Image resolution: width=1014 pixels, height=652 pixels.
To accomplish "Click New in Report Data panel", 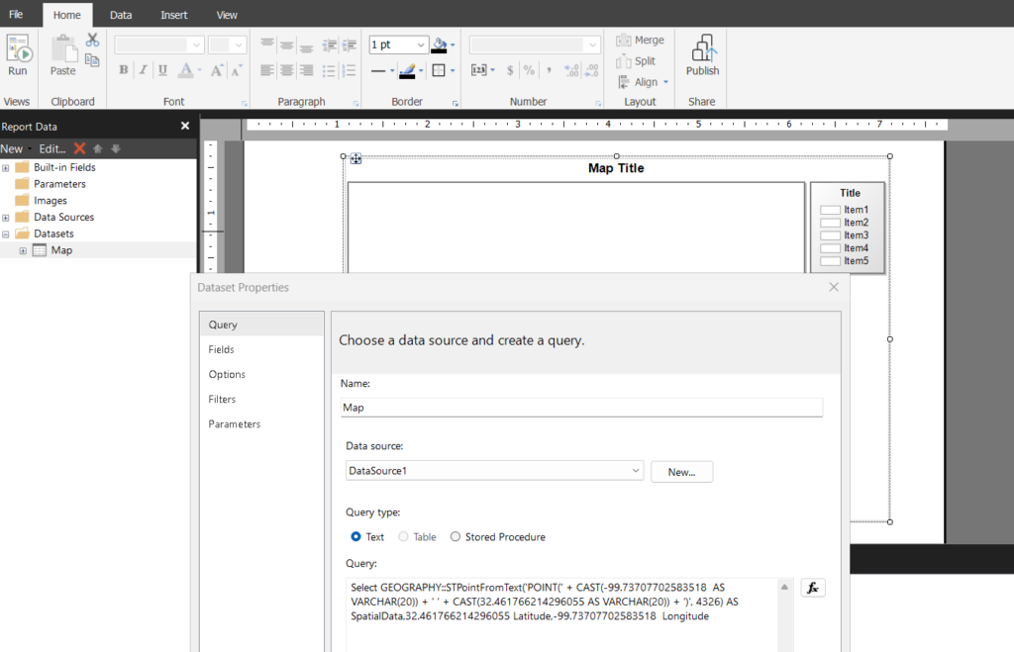I will point(12,148).
